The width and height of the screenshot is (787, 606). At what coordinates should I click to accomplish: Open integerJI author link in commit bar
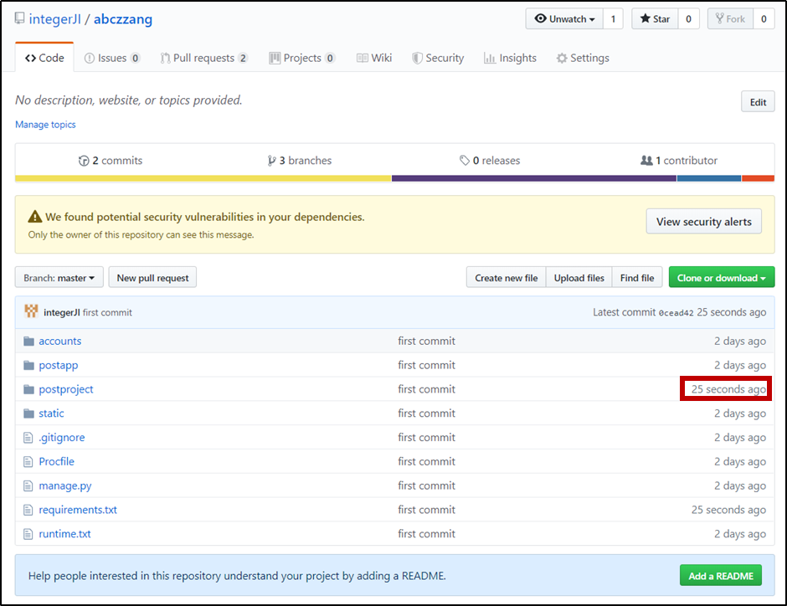pos(62,312)
